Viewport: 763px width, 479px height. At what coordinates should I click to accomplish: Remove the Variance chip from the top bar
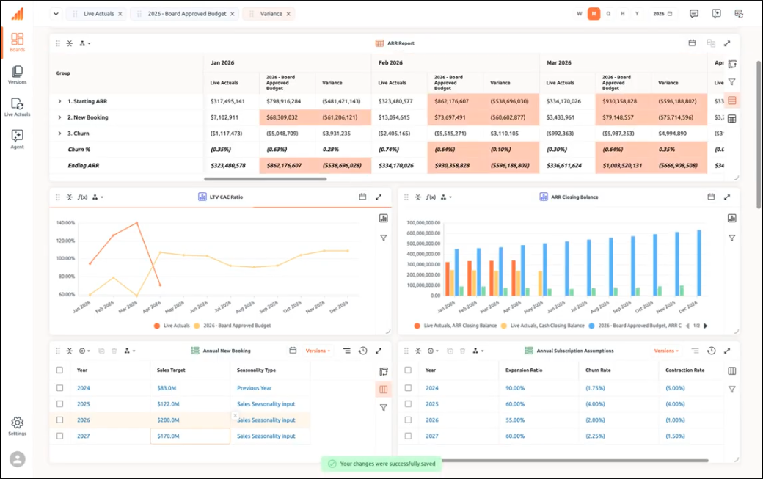tap(288, 14)
